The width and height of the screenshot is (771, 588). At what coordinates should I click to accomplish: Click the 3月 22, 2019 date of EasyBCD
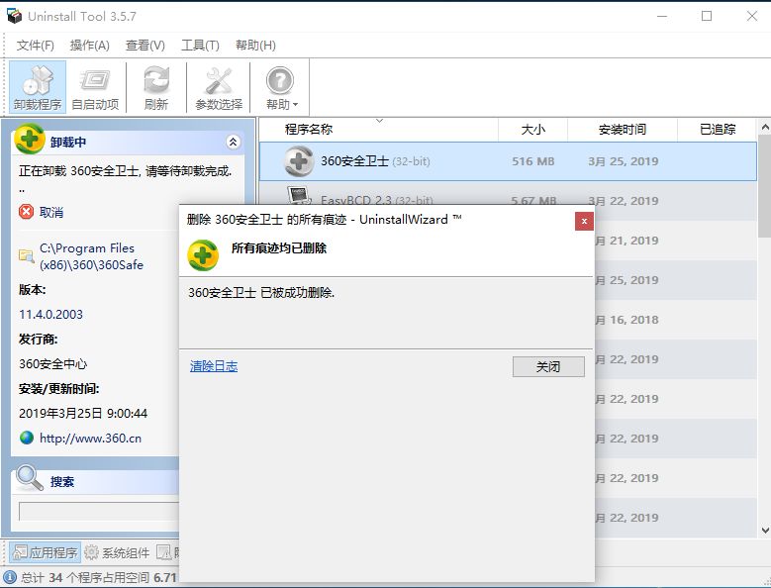(623, 199)
